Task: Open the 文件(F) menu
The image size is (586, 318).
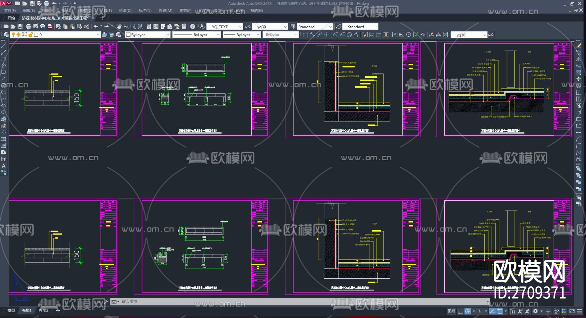Action: pyautogui.click(x=10, y=10)
